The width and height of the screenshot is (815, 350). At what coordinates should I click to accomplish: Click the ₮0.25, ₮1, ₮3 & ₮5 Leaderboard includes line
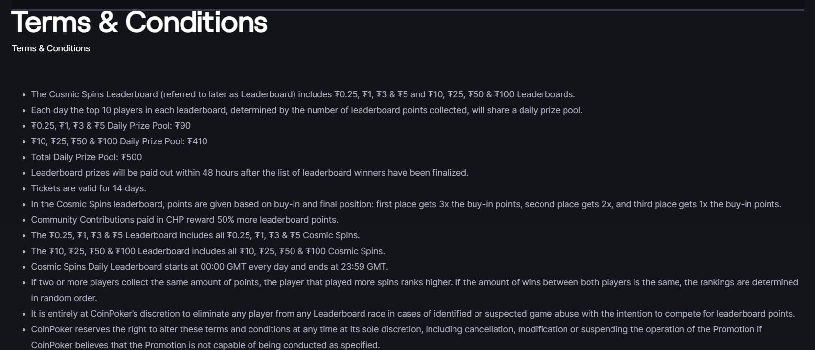[195, 235]
